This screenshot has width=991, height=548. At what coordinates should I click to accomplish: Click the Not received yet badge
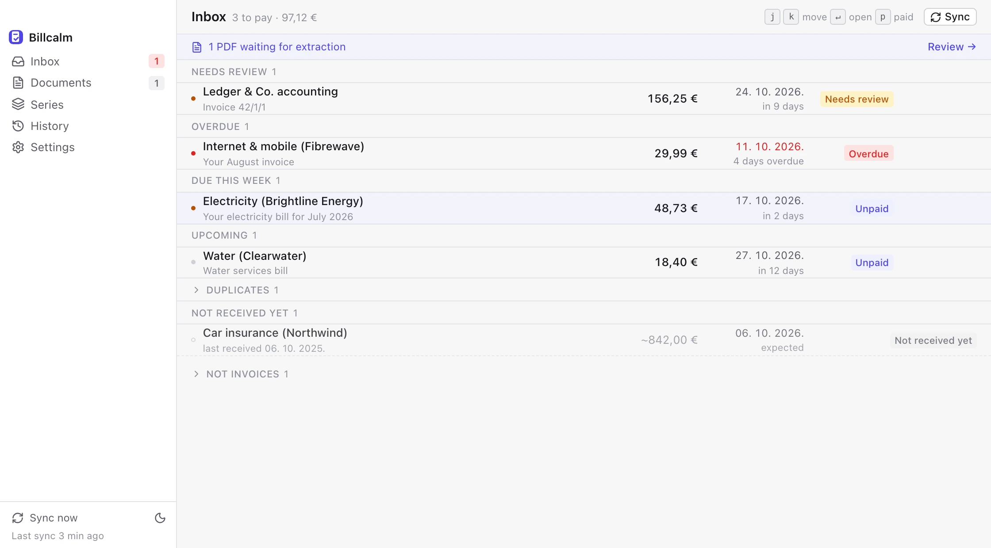point(933,340)
